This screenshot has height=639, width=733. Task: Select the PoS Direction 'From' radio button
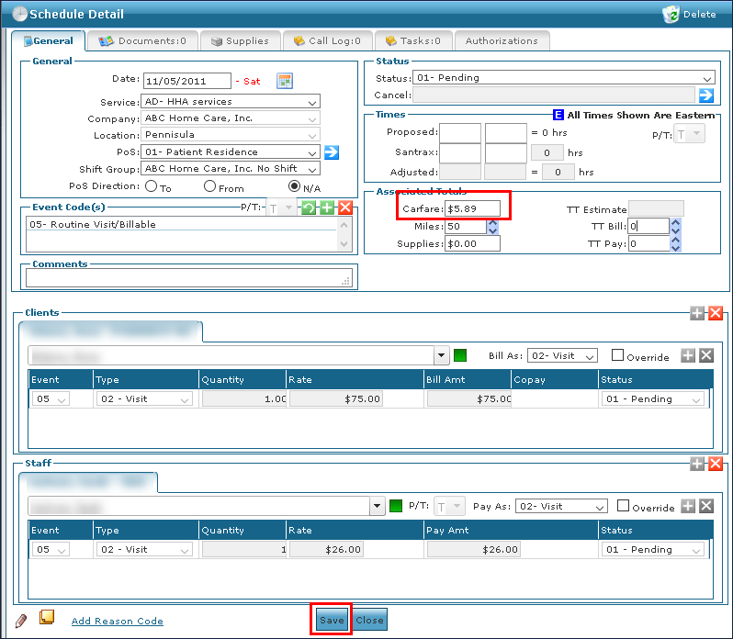point(210,186)
